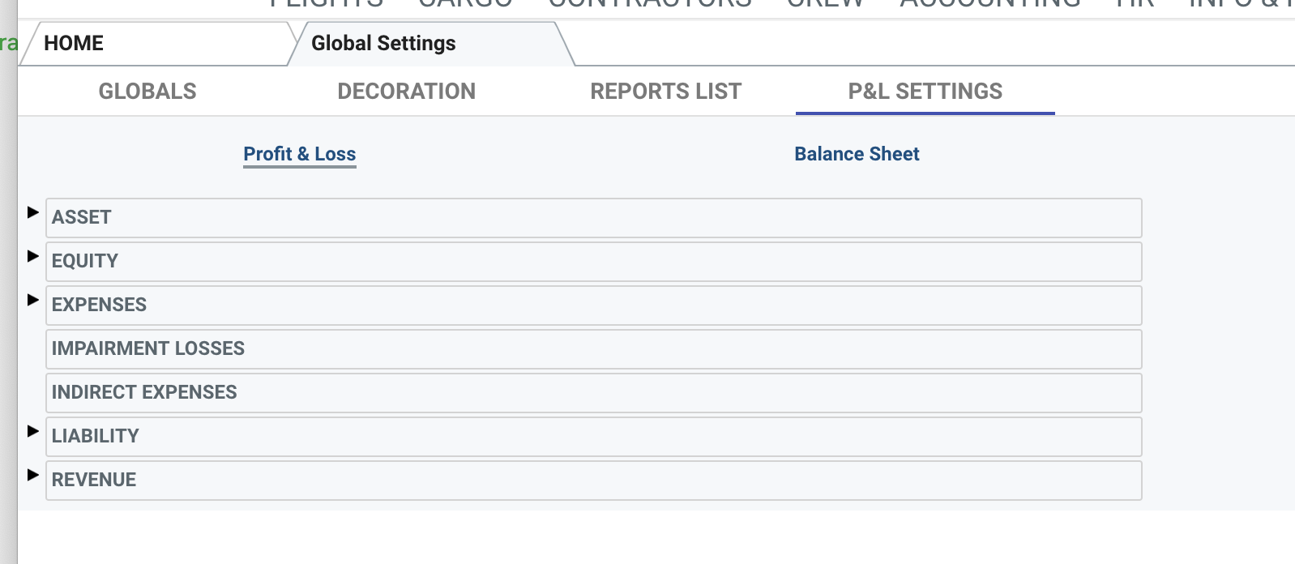Select the Global Settings tab

[383, 44]
